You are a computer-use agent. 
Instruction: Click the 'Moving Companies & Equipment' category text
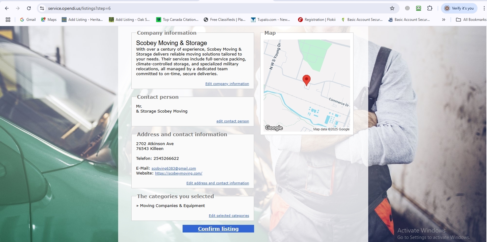tap(172, 206)
